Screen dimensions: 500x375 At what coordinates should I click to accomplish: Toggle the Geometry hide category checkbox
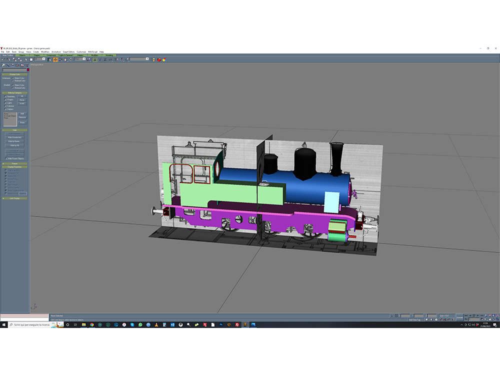5,96
